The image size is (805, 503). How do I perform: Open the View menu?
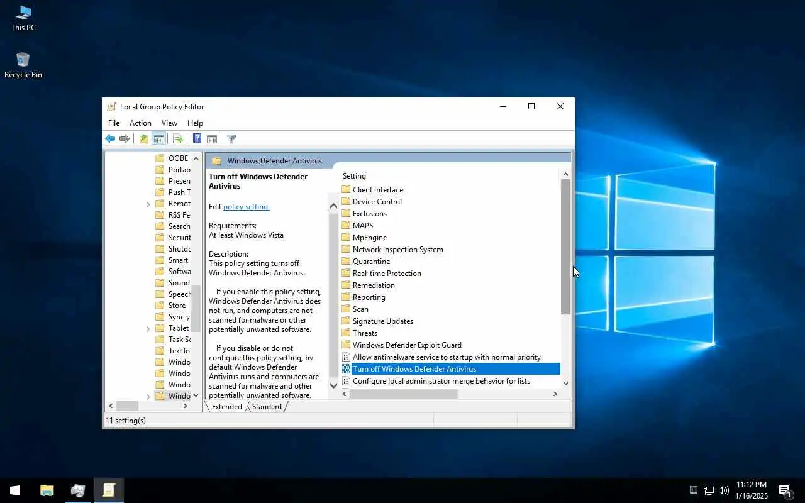tap(169, 123)
